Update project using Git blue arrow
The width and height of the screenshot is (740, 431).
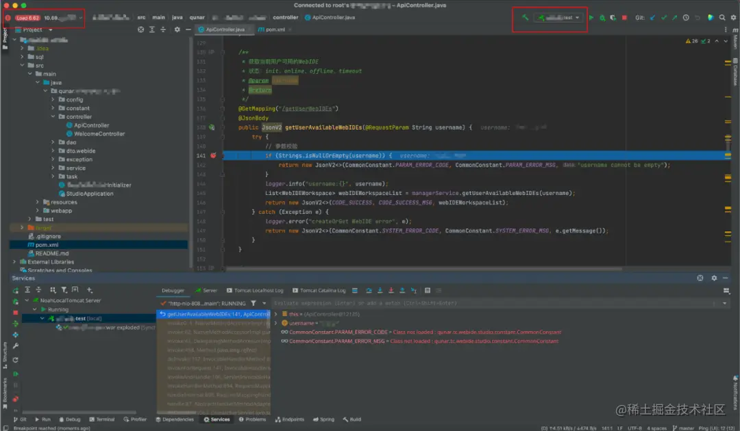[653, 17]
